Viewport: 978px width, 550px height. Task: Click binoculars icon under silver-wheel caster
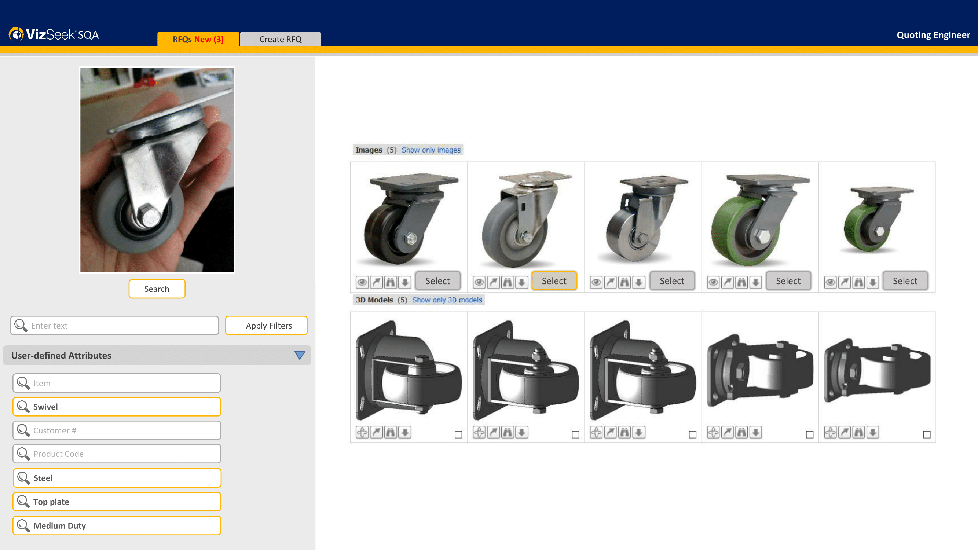pos(624,282)
